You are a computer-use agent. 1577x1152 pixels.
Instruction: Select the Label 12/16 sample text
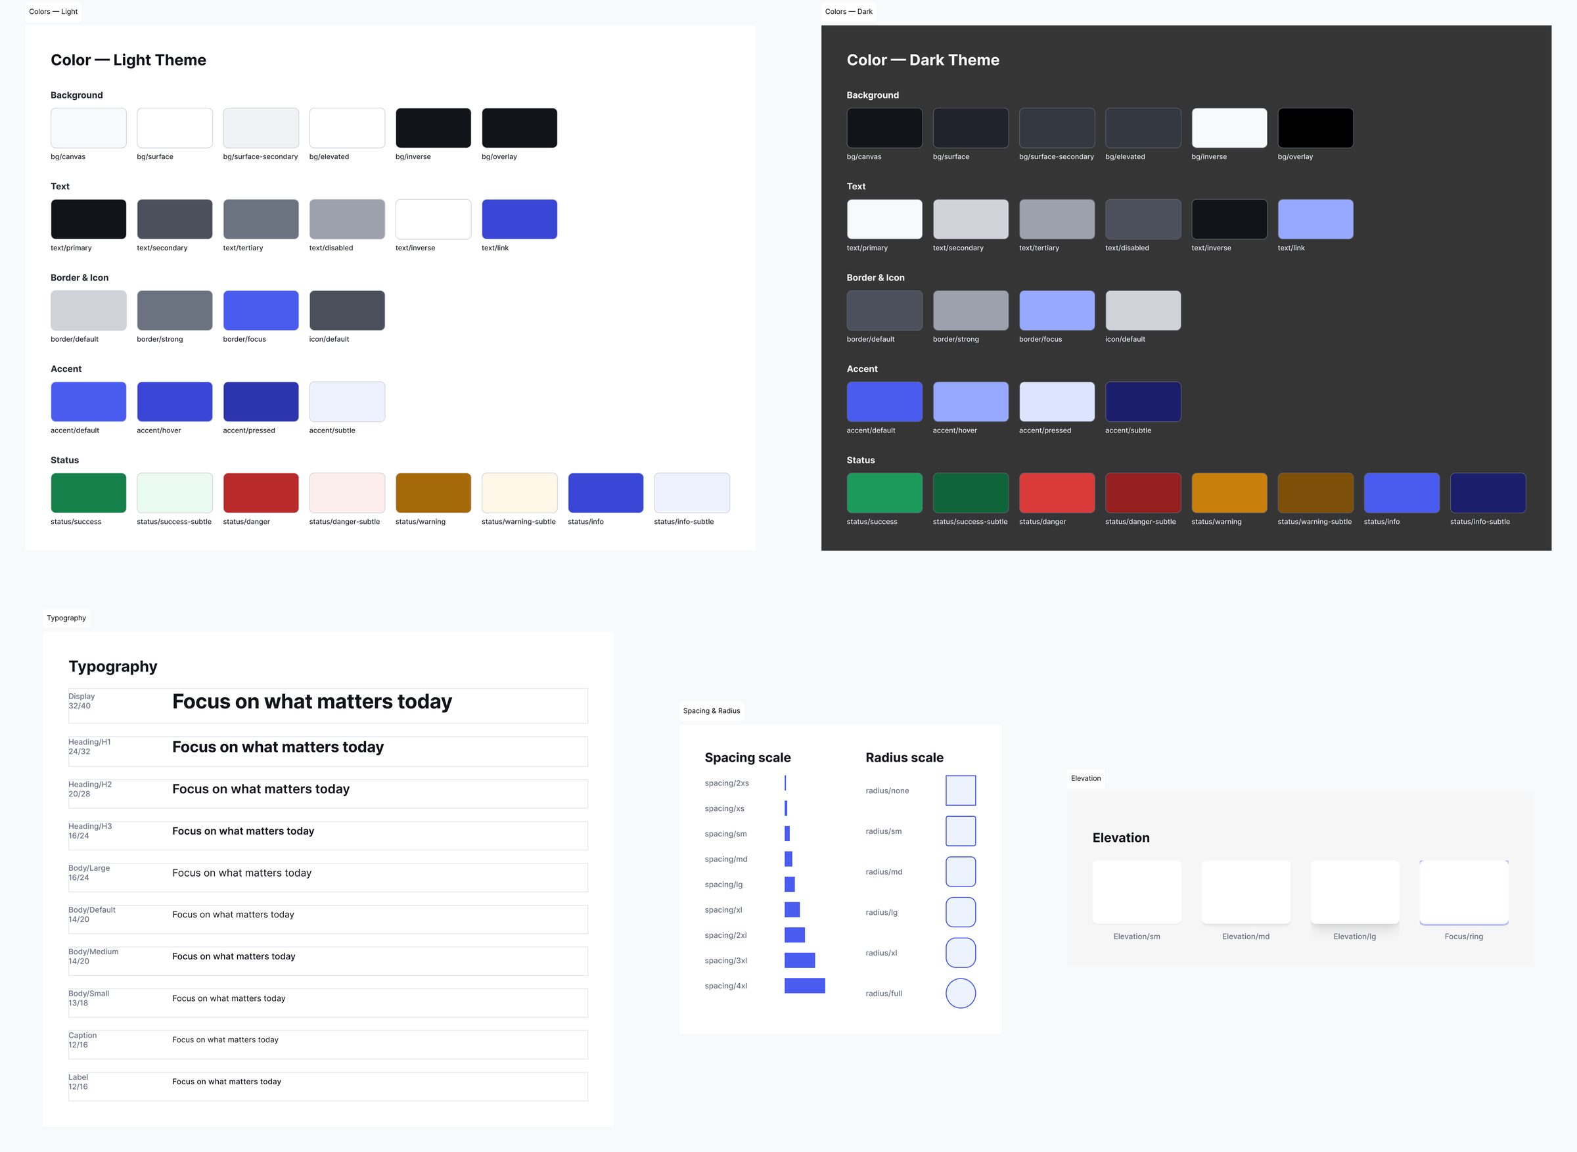pos(227,1082)
